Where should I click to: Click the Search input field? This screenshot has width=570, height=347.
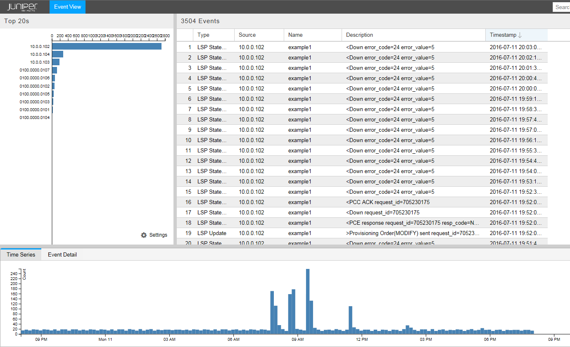point(562,7)
